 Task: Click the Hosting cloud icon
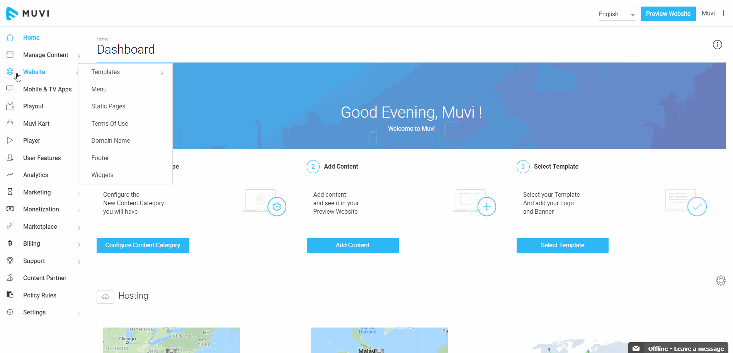105,297
